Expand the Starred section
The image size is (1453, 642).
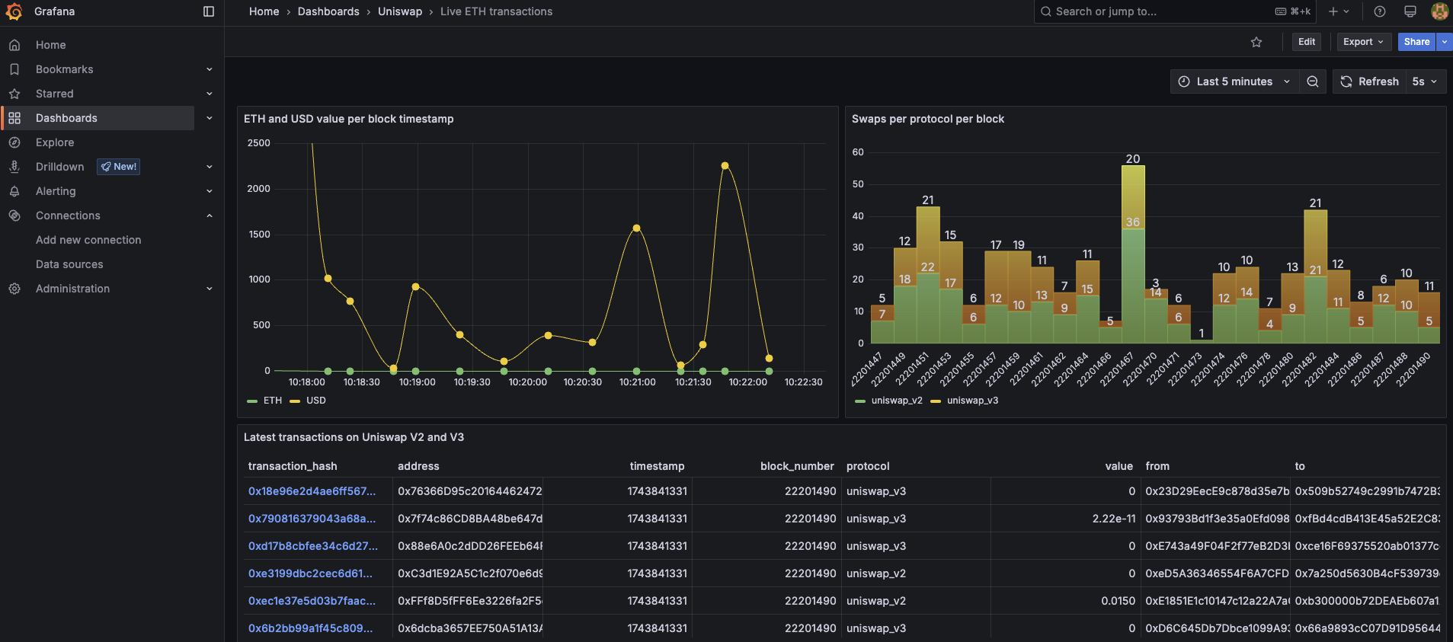pos(210,94)
